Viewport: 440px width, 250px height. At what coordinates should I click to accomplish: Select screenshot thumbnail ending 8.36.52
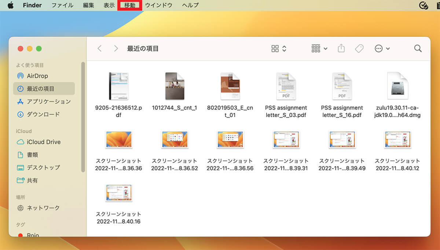pos(175,140)
